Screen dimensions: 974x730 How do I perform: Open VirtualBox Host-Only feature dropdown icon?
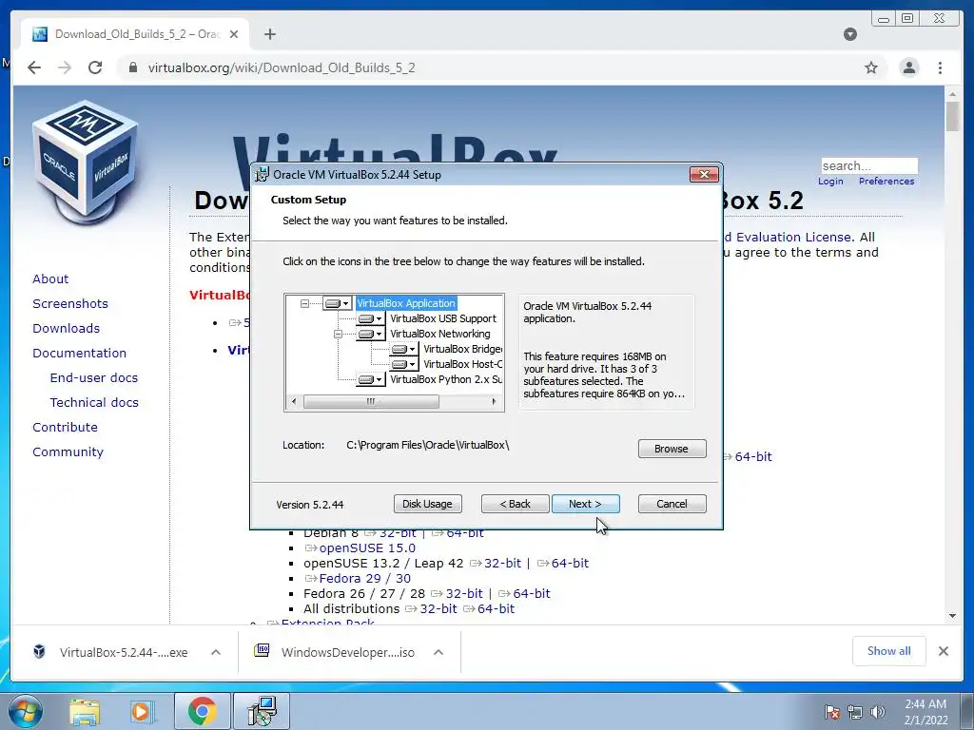[403, 364]
